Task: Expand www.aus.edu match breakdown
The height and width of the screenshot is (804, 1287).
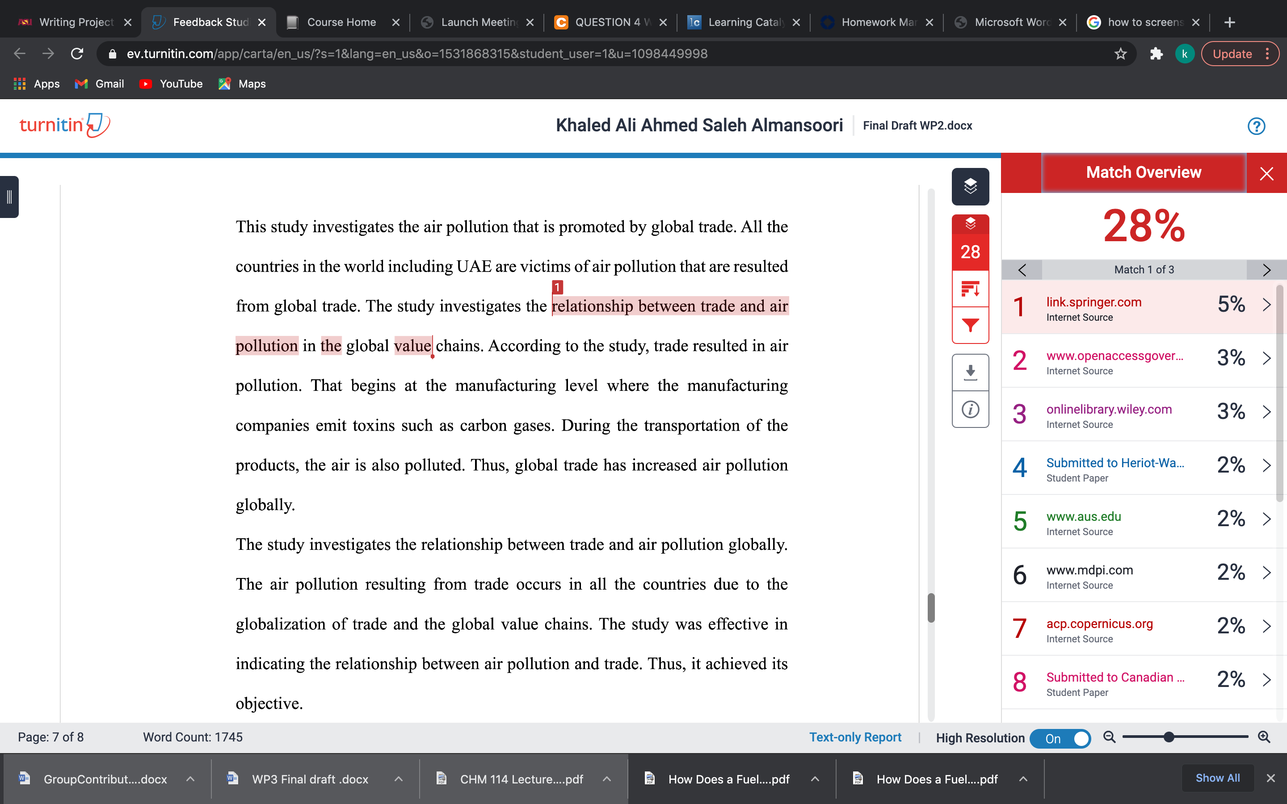Action: (x=1266, y=519)
